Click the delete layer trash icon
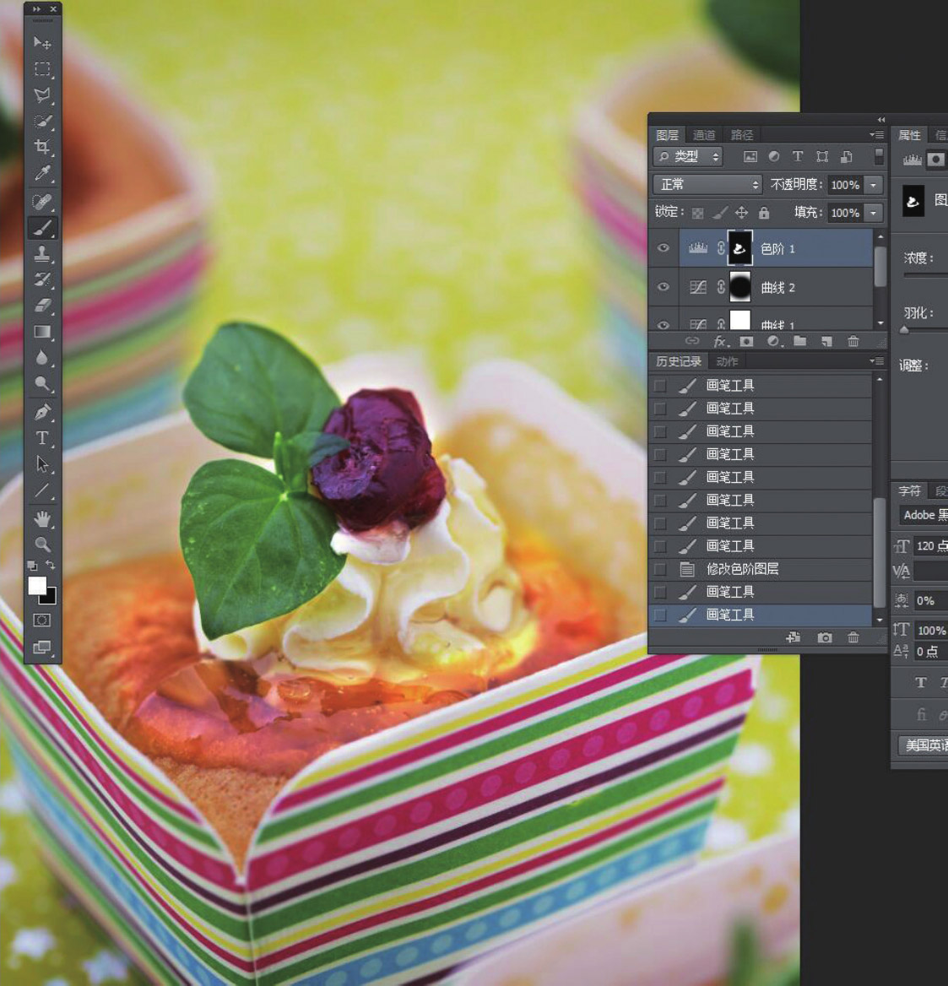Screen dimensions: 948x986 pyautogui.click(x=853, y=341)
